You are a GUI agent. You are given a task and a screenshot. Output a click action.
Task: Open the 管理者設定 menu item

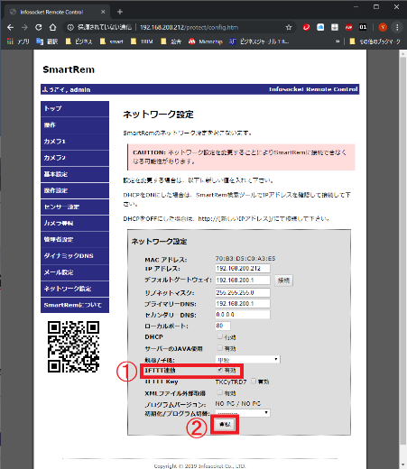click(75, 240)
